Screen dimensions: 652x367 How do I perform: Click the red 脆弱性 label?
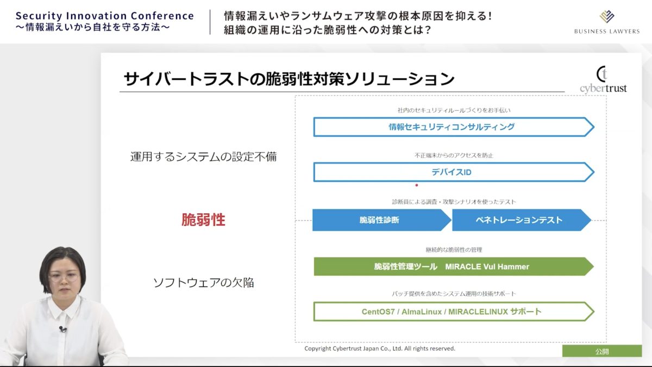pos(203,220)
